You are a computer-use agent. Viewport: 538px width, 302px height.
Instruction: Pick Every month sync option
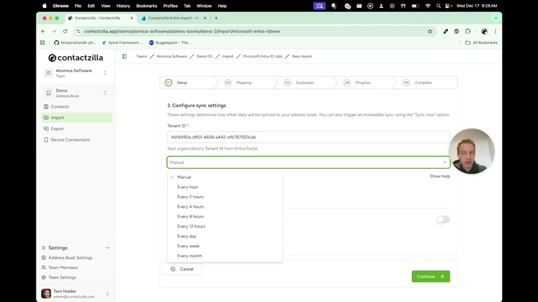coord(225,256)
